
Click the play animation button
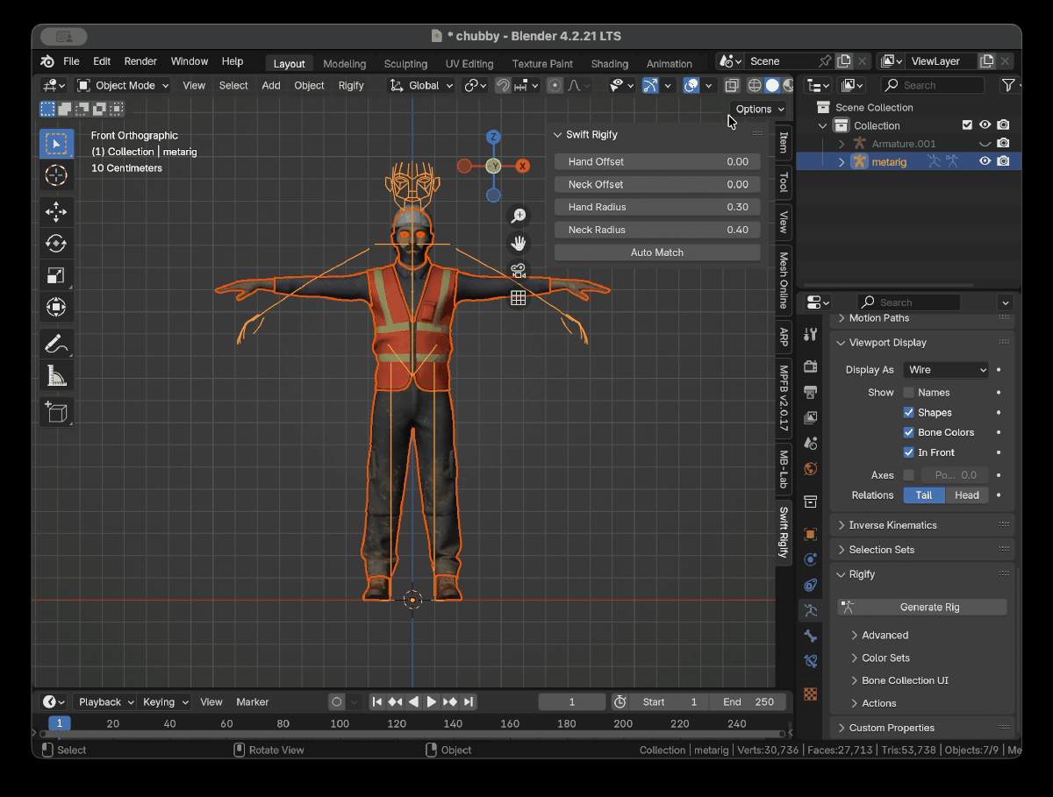[x=432, y=701]
